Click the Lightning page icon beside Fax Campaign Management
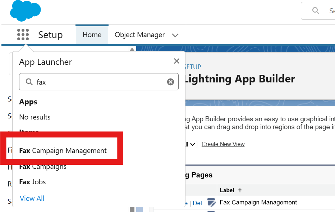The image size is (335, 212). 211,203
